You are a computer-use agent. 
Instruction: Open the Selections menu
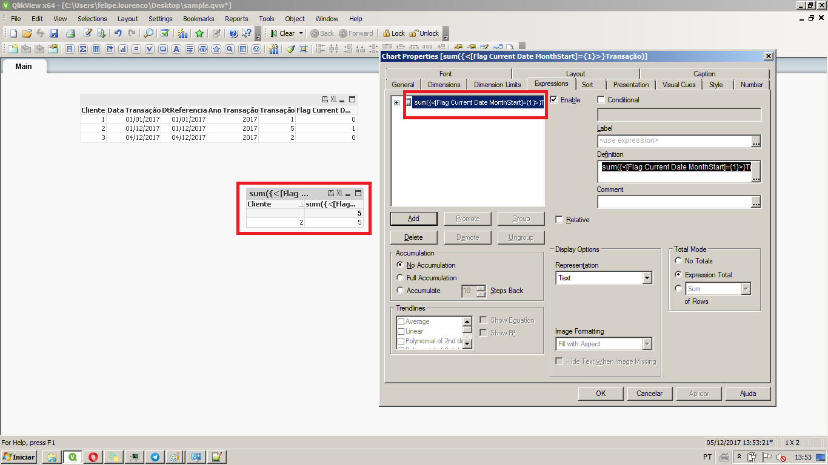click(x=92, y=19)
